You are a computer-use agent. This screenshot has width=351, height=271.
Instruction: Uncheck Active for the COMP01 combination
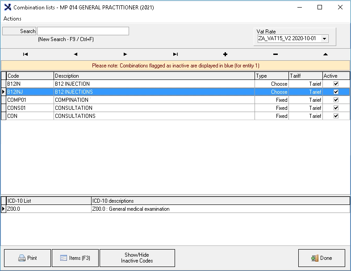(x=336, y=100)
